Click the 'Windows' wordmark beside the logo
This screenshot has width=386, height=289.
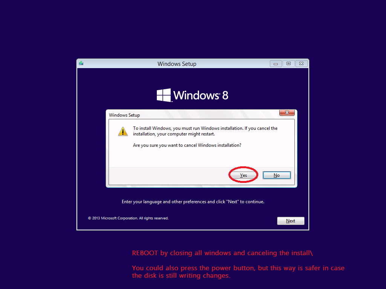coord(196,95)
